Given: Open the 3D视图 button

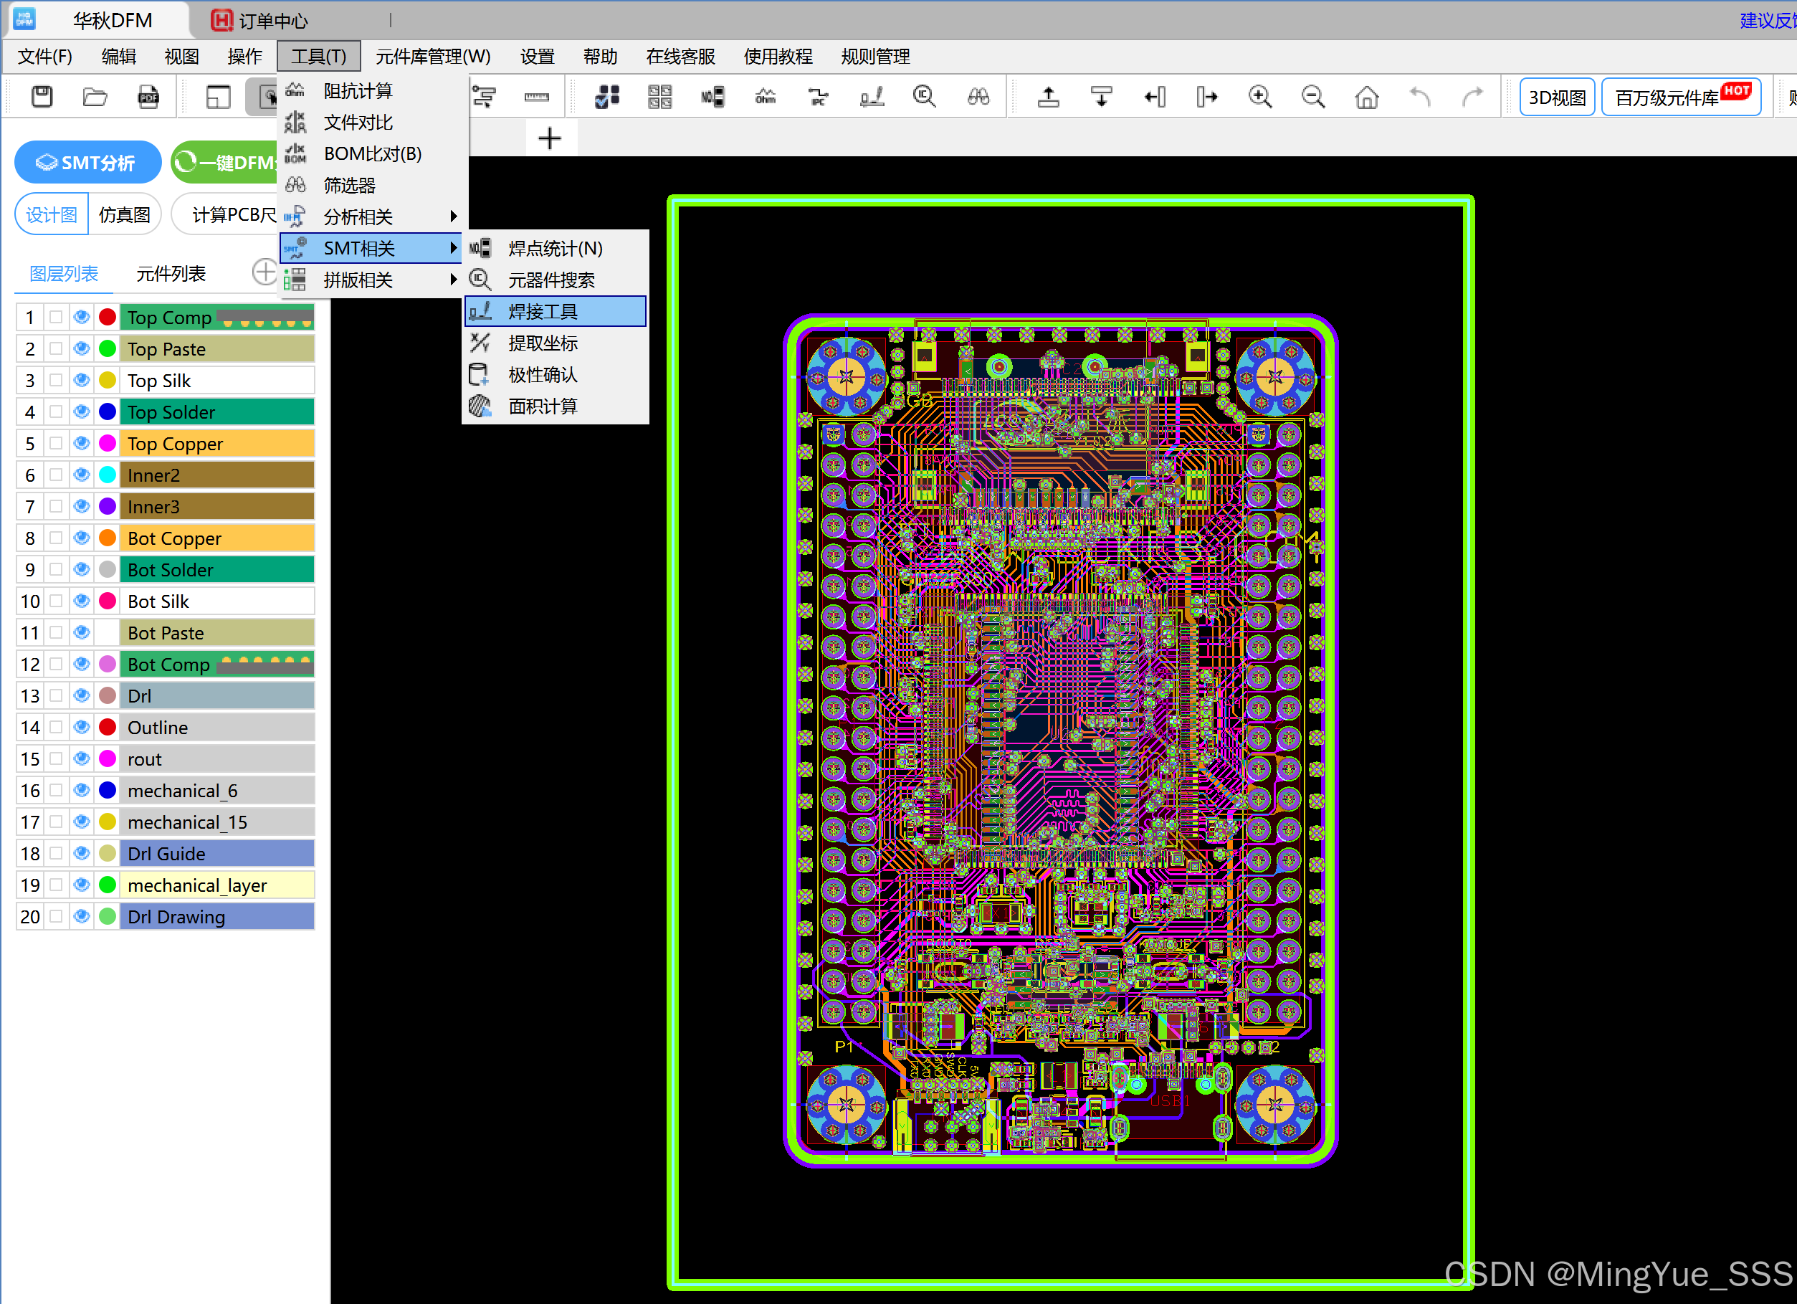Looking at the screenshot, I should 1556,97.
